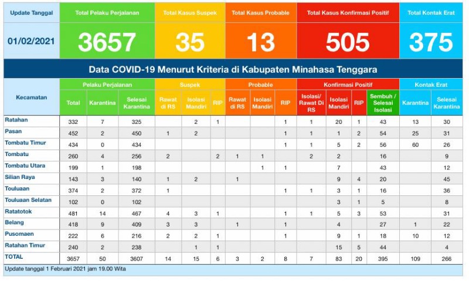Click the sembuh total value 395
469x281 pixels.
pos(383,259)
